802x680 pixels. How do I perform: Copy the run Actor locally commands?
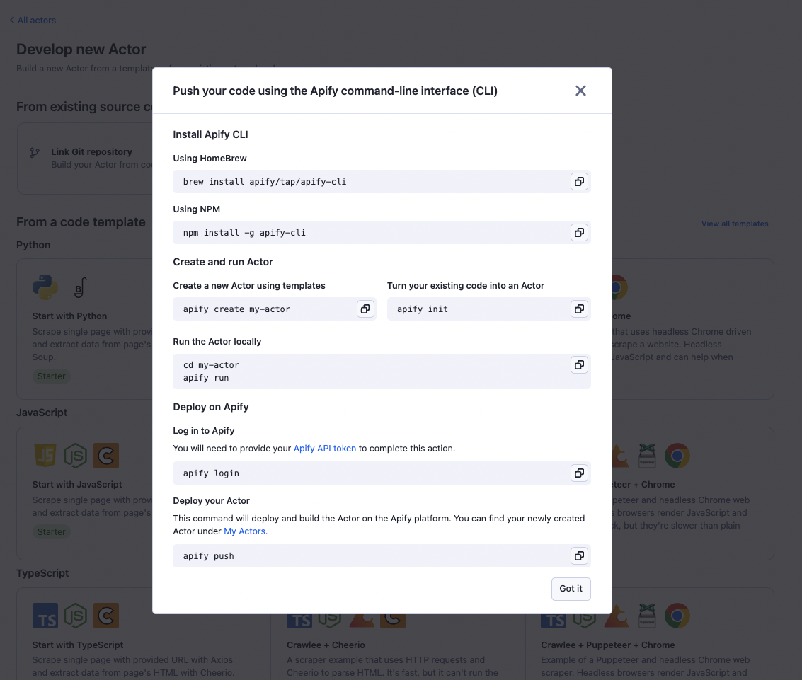579,365
